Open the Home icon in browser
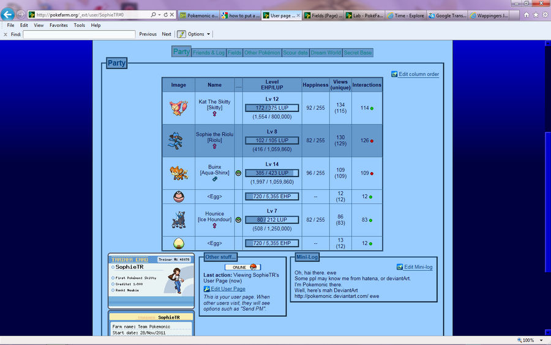The height and width of the screenshot is (345, 551). (527, 15)
